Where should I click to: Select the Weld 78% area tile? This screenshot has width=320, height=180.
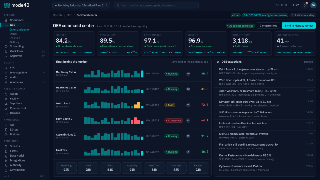tap(88, 168)
